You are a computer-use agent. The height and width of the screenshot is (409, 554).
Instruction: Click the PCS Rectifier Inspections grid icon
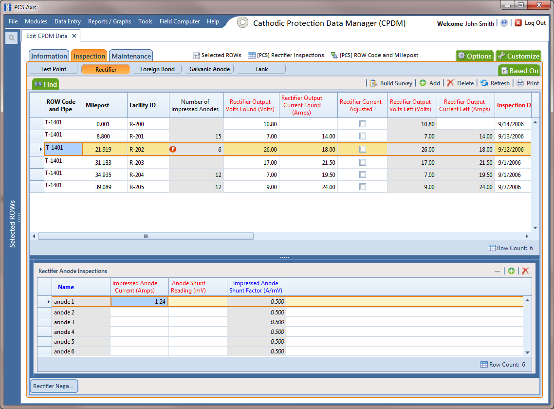252,55
